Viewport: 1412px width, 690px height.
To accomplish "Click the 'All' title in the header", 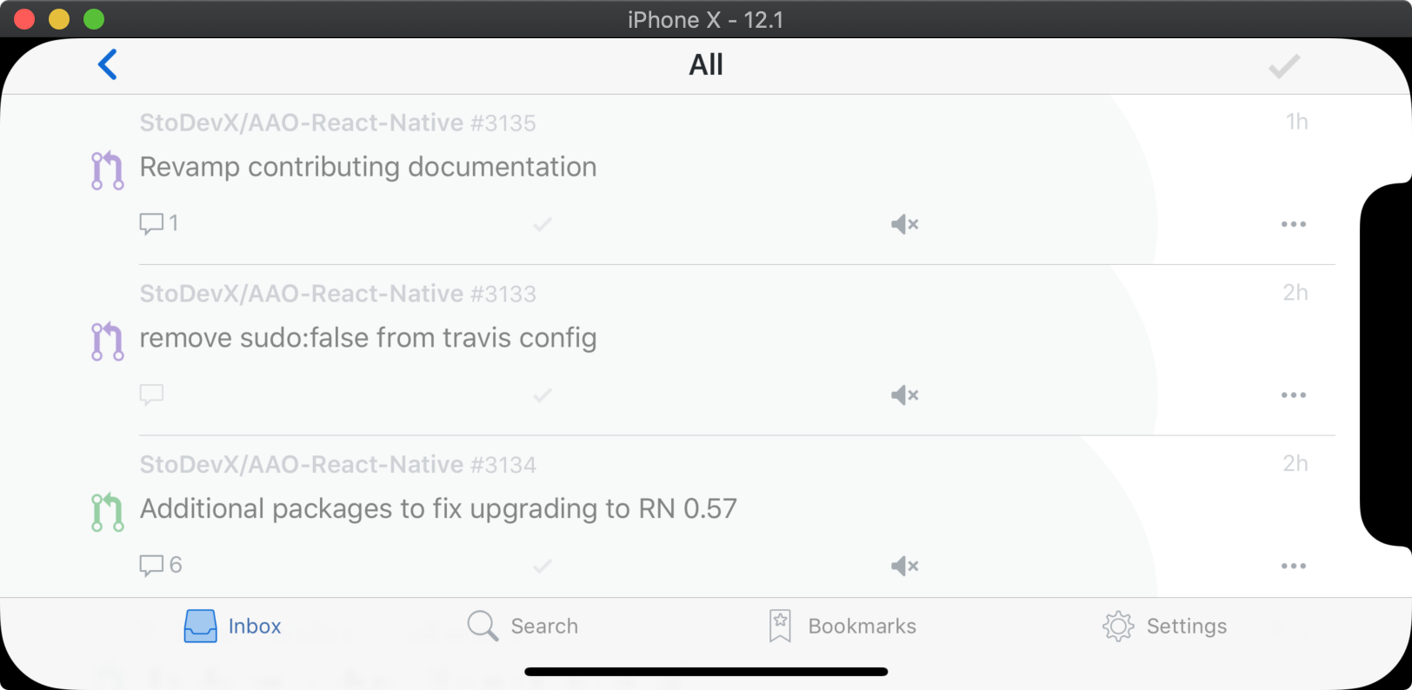I will 706,65.
